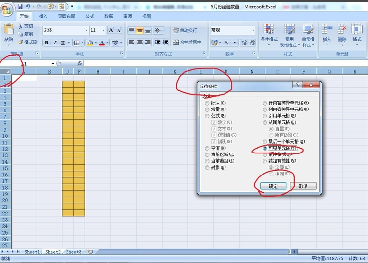Apply comma style number format
The image size is (368, 263).
click(235, 43)
